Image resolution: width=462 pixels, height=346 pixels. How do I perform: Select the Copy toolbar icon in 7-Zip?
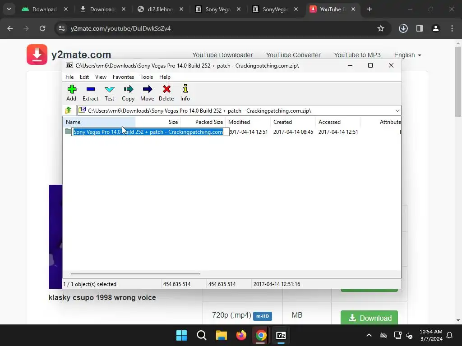pyautogui.click(x=128, y=93)
